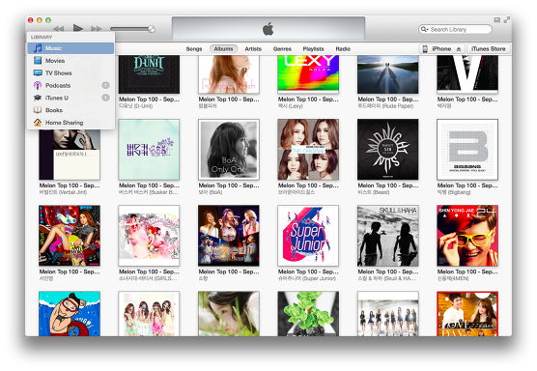Click the '(4MEN)' artist text

(459, 279)
